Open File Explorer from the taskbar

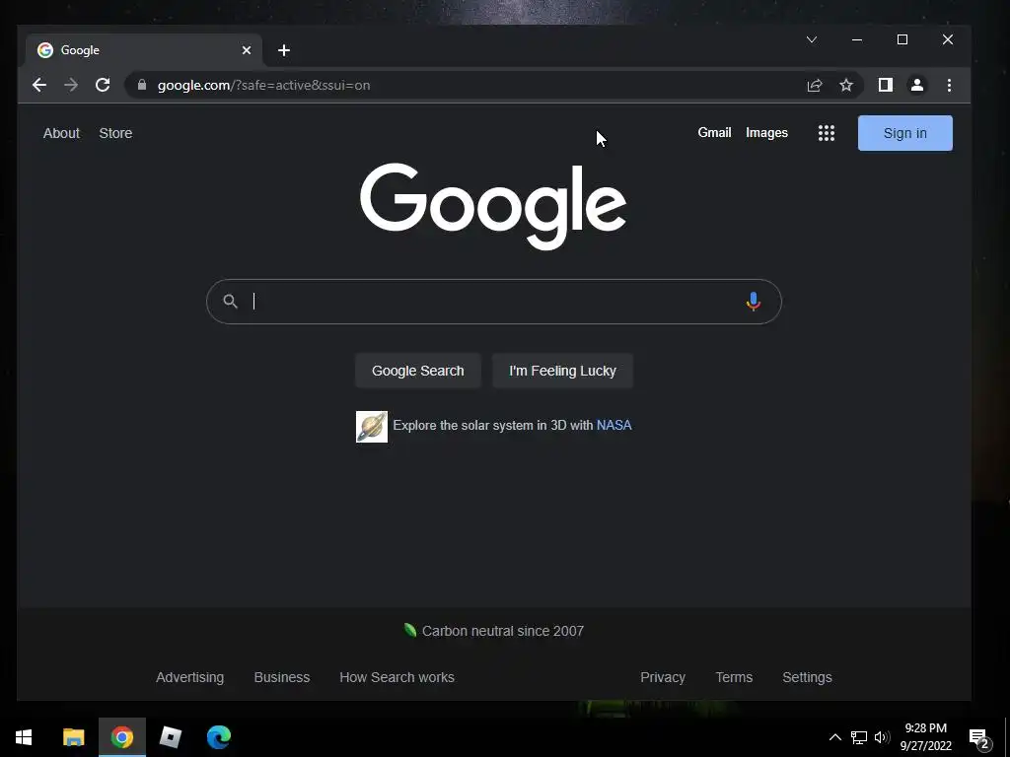pos(73,737)
